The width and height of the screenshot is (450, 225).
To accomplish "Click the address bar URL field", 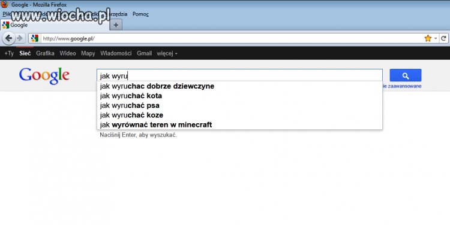I will pyautogui.click(x=232, y=38).
